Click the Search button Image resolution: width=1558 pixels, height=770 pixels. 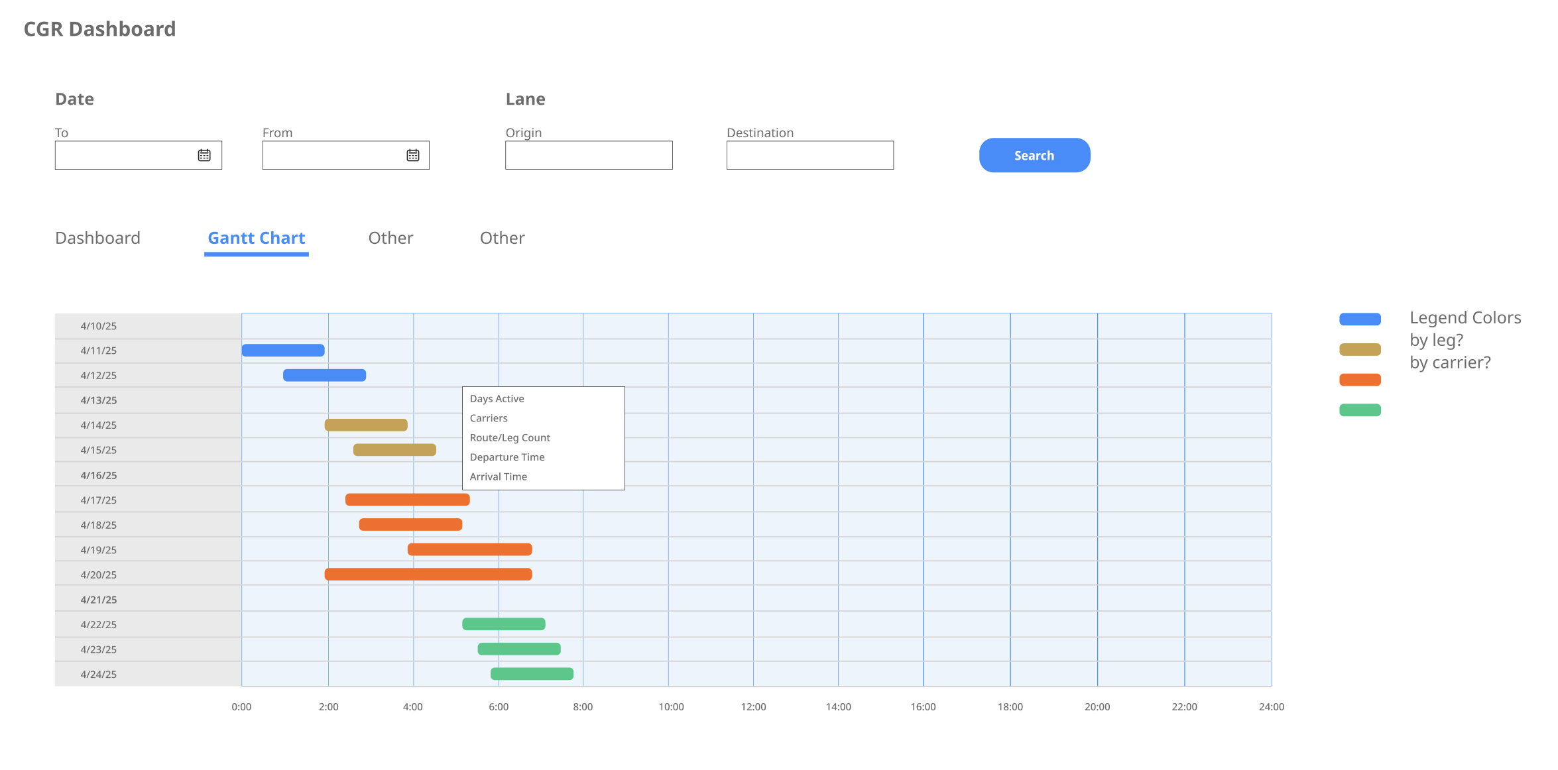click(1034, 155)
